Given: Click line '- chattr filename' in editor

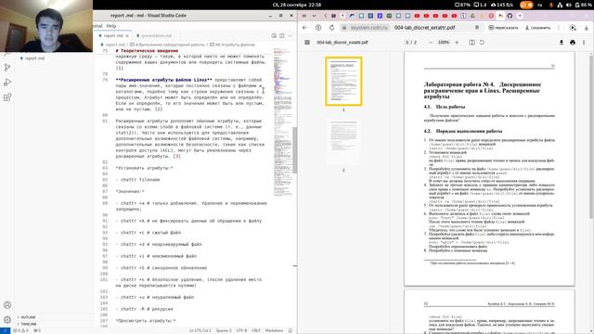Looking at the screenshot, I should 138,180.
